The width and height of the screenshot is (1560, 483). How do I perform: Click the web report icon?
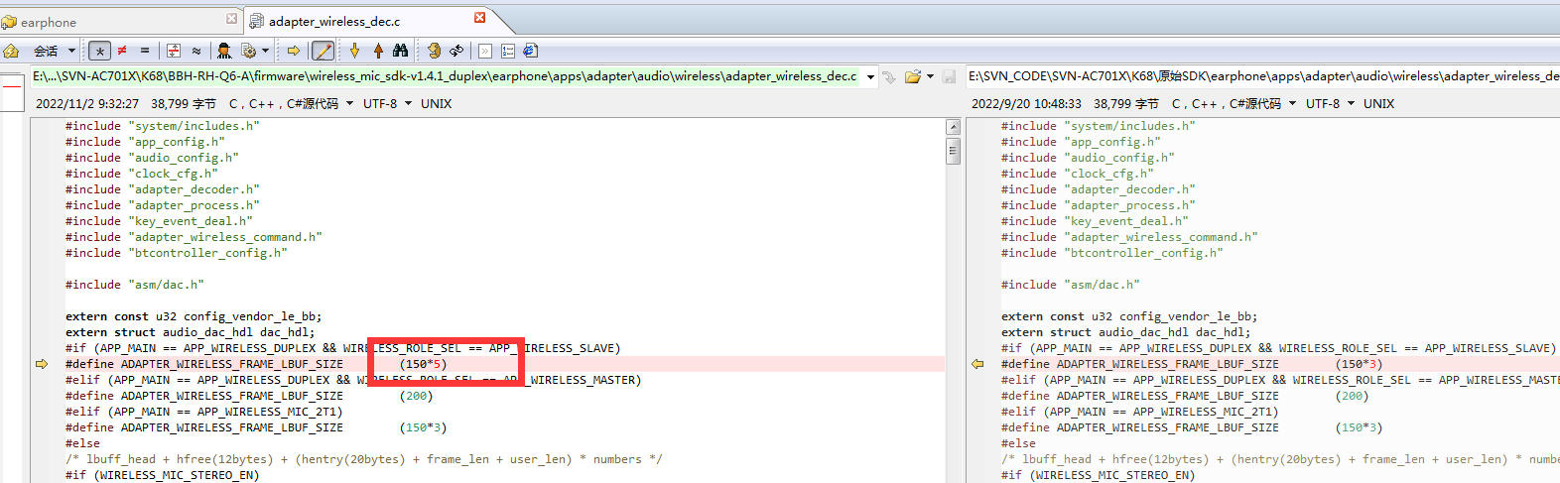click(x=531, y=51)
